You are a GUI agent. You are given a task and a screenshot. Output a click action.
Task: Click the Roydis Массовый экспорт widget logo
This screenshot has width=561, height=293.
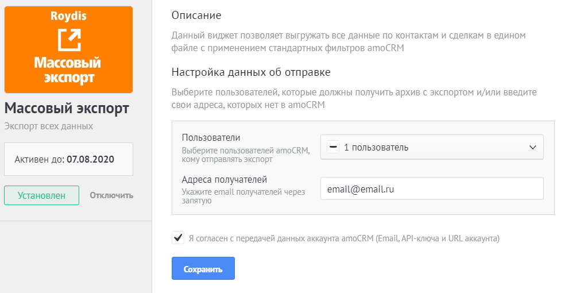68,50
